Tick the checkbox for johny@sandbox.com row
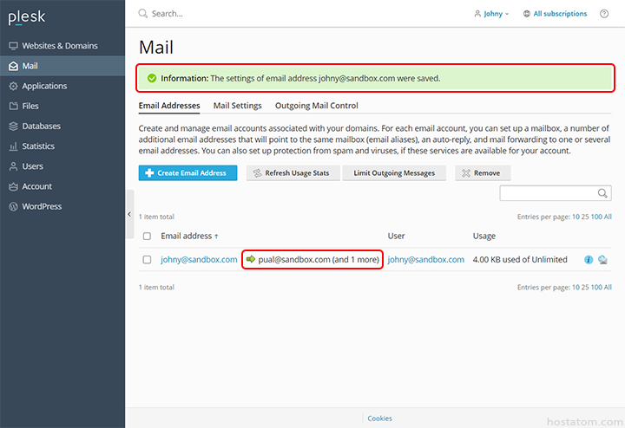 [147, 260]
